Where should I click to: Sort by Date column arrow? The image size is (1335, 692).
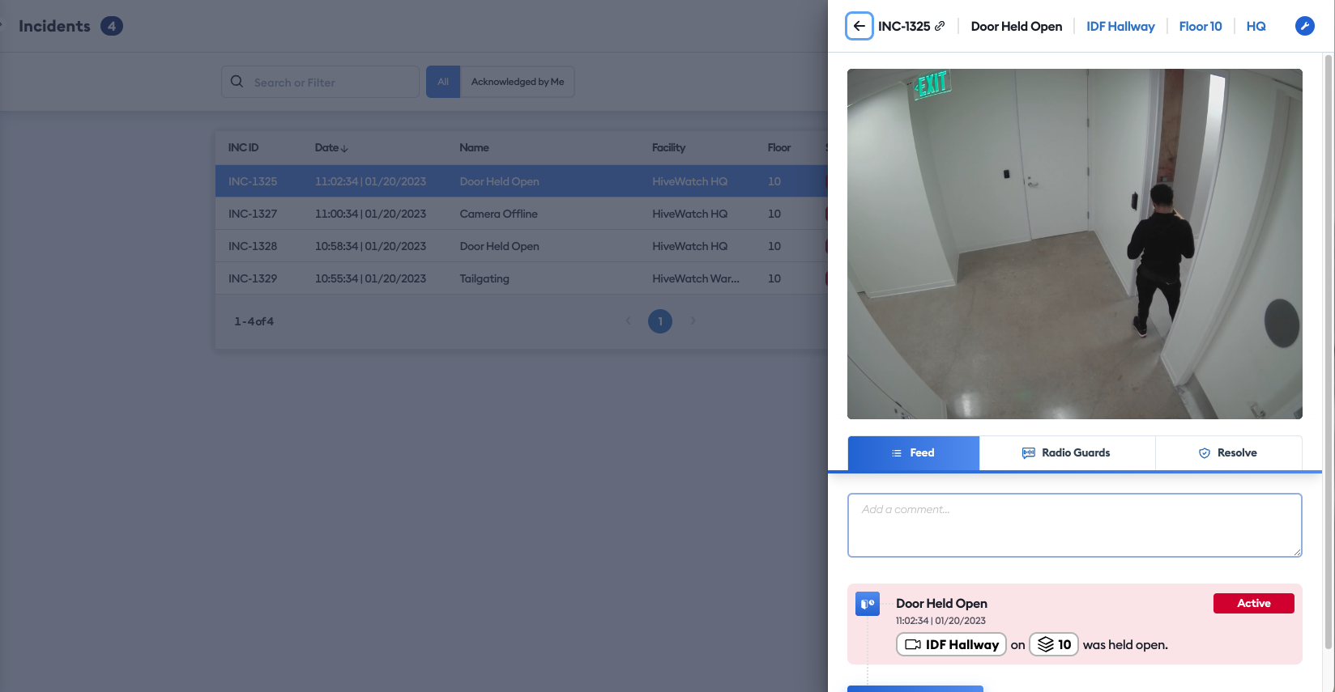click(344, 148)
